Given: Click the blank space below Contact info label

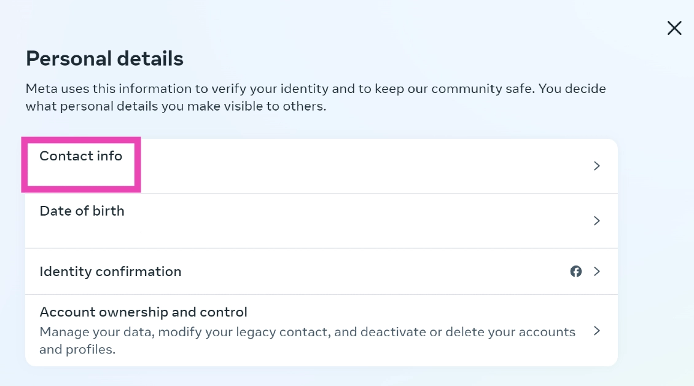Looking at the screenshot, I should 80,176.
